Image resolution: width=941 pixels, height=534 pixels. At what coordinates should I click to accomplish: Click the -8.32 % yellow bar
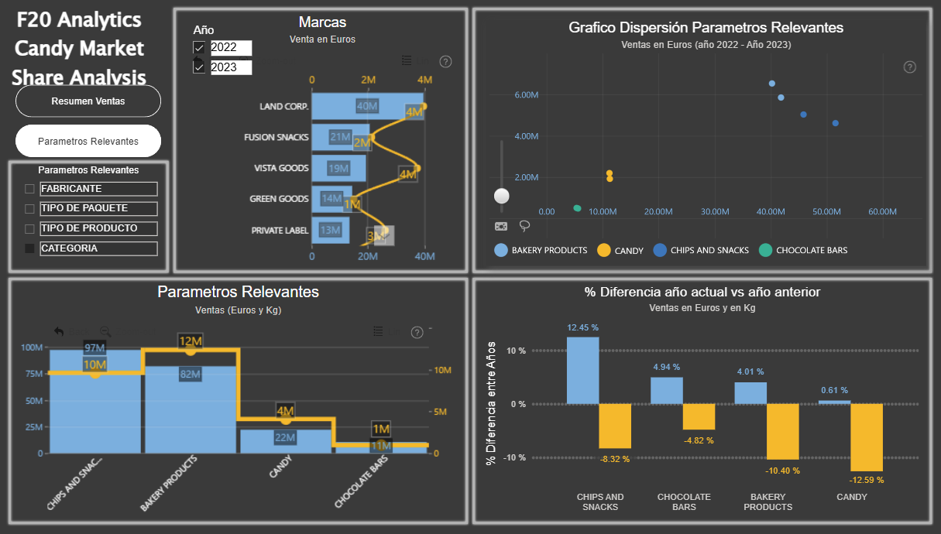click(x=615, y=426)
